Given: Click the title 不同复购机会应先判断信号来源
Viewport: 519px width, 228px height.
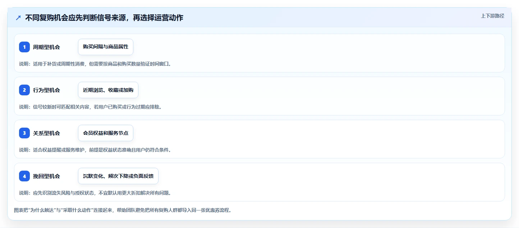Looking at the screenshot, I should pos(104,18).
